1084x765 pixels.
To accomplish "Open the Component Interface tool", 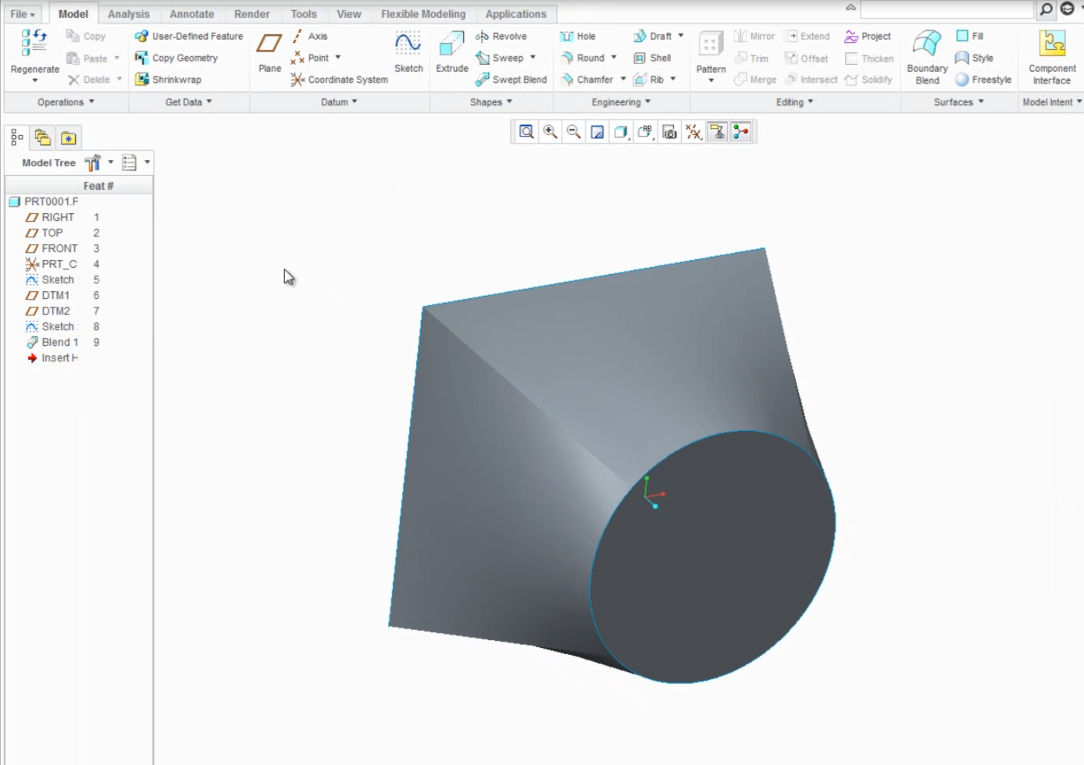I will tap(1052, 57).
